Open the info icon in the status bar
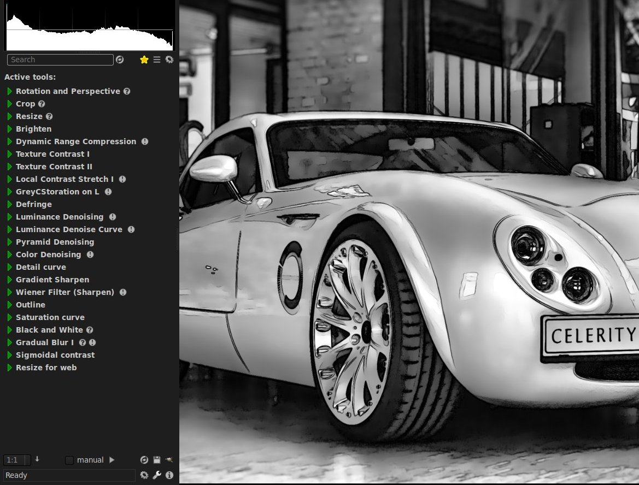The height and width of the screenshot is (485, 639). tap(169, 475)
